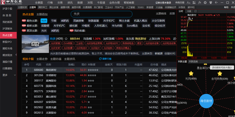The width and height of the screenshot is (235, 117).
Task: Click the blue 海优新材 center node
Action: (206, 101)
